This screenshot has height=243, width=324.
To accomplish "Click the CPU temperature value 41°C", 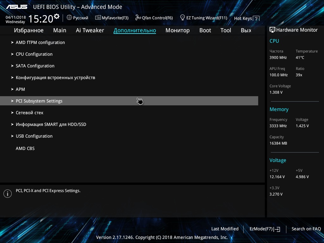I will pyautogui.click(x=300, y=58).
